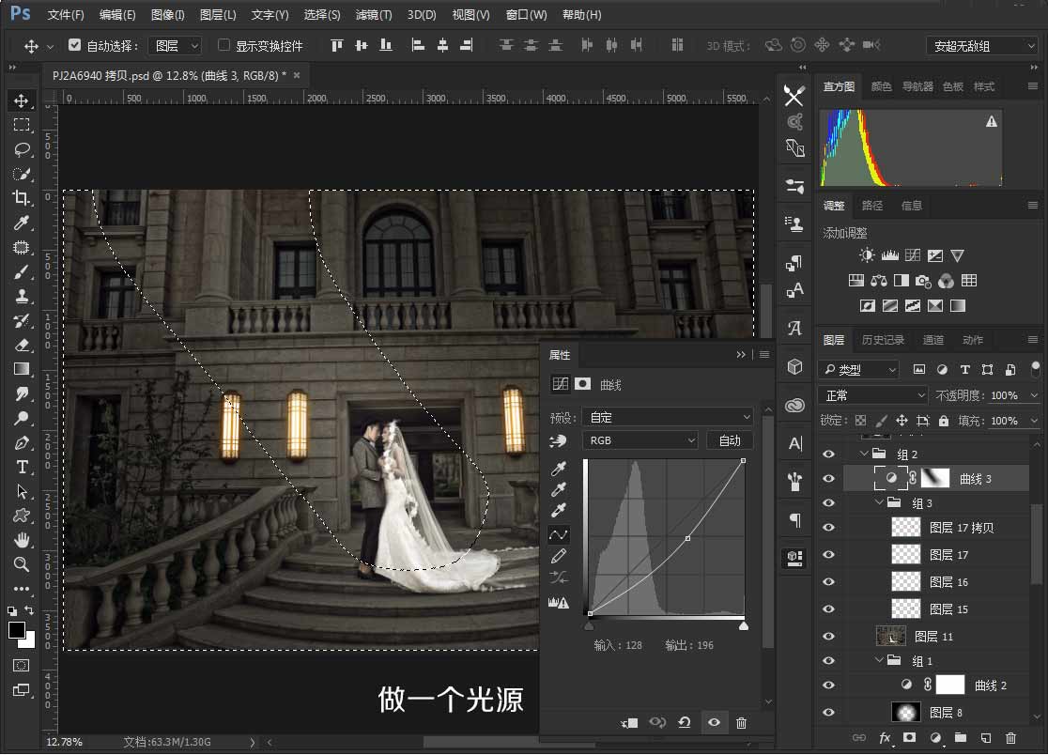Open the Histogram panel
The width and height of the screenshot is (1048, 755).
(x=838, y=85)
